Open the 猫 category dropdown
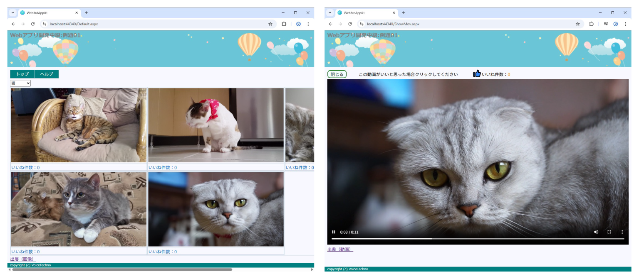 point(20,83)
